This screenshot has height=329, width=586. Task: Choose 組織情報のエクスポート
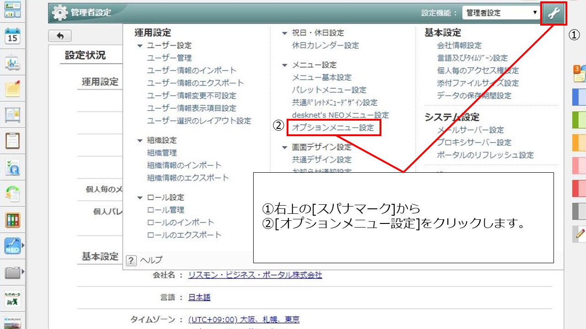coord(188,178)
